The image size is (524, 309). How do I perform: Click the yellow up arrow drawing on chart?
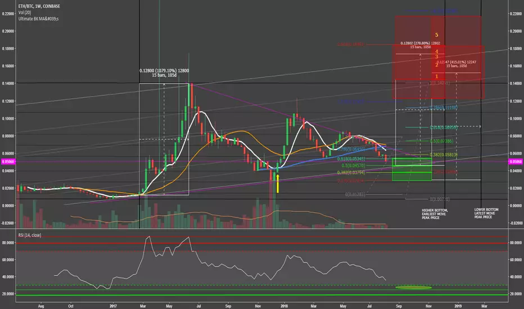click(x=277, y=183)
